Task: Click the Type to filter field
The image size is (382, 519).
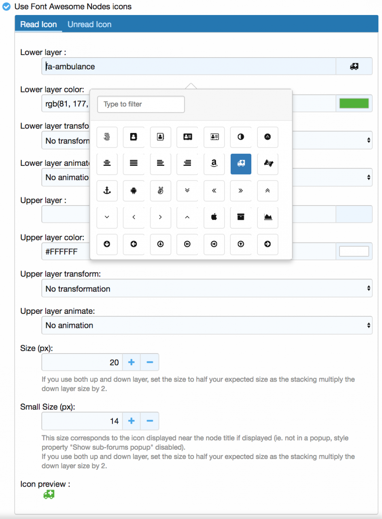Action: pyautogui.click(x=141, y=104)
